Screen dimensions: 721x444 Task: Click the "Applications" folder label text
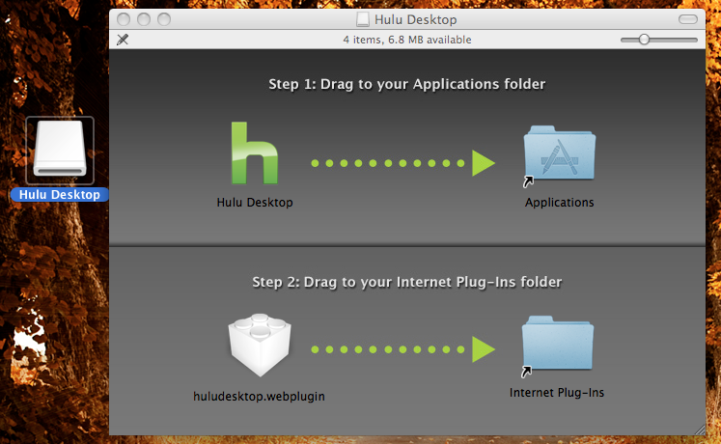pos(560,203)
